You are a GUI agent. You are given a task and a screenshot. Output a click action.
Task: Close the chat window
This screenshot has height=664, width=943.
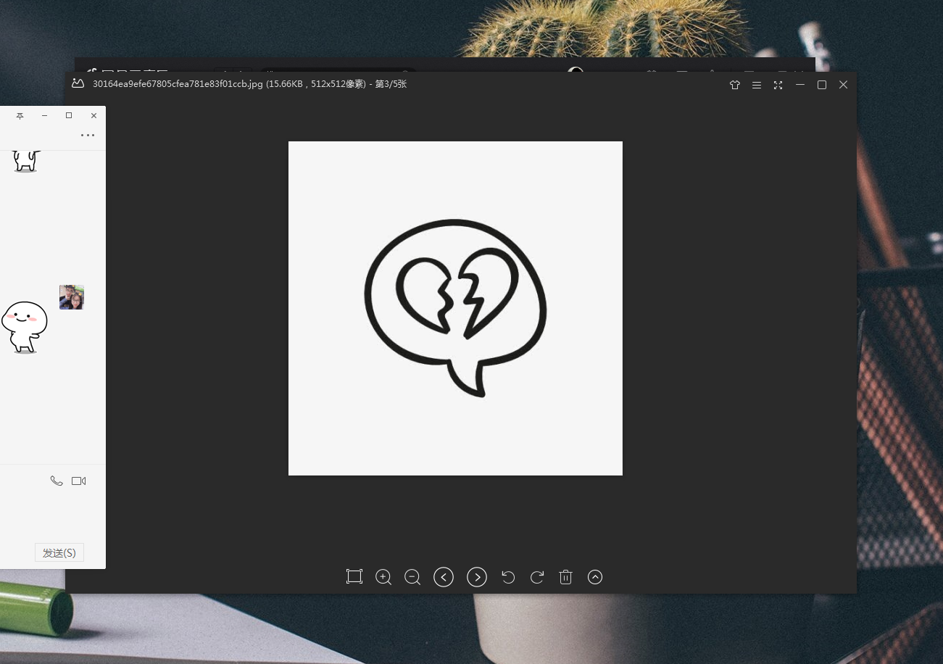coord(94,116)
